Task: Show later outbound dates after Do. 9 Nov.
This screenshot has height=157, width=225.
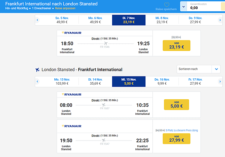Action: 220,20
